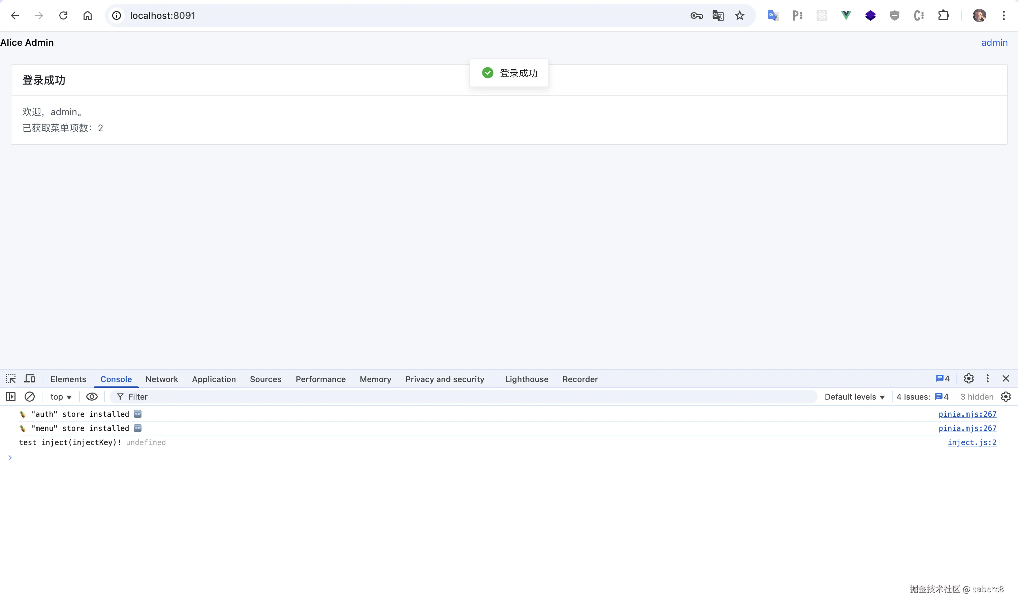Open the Google Translate page icon
This screenshot has height=608, width=1018.
coord(718,15)
